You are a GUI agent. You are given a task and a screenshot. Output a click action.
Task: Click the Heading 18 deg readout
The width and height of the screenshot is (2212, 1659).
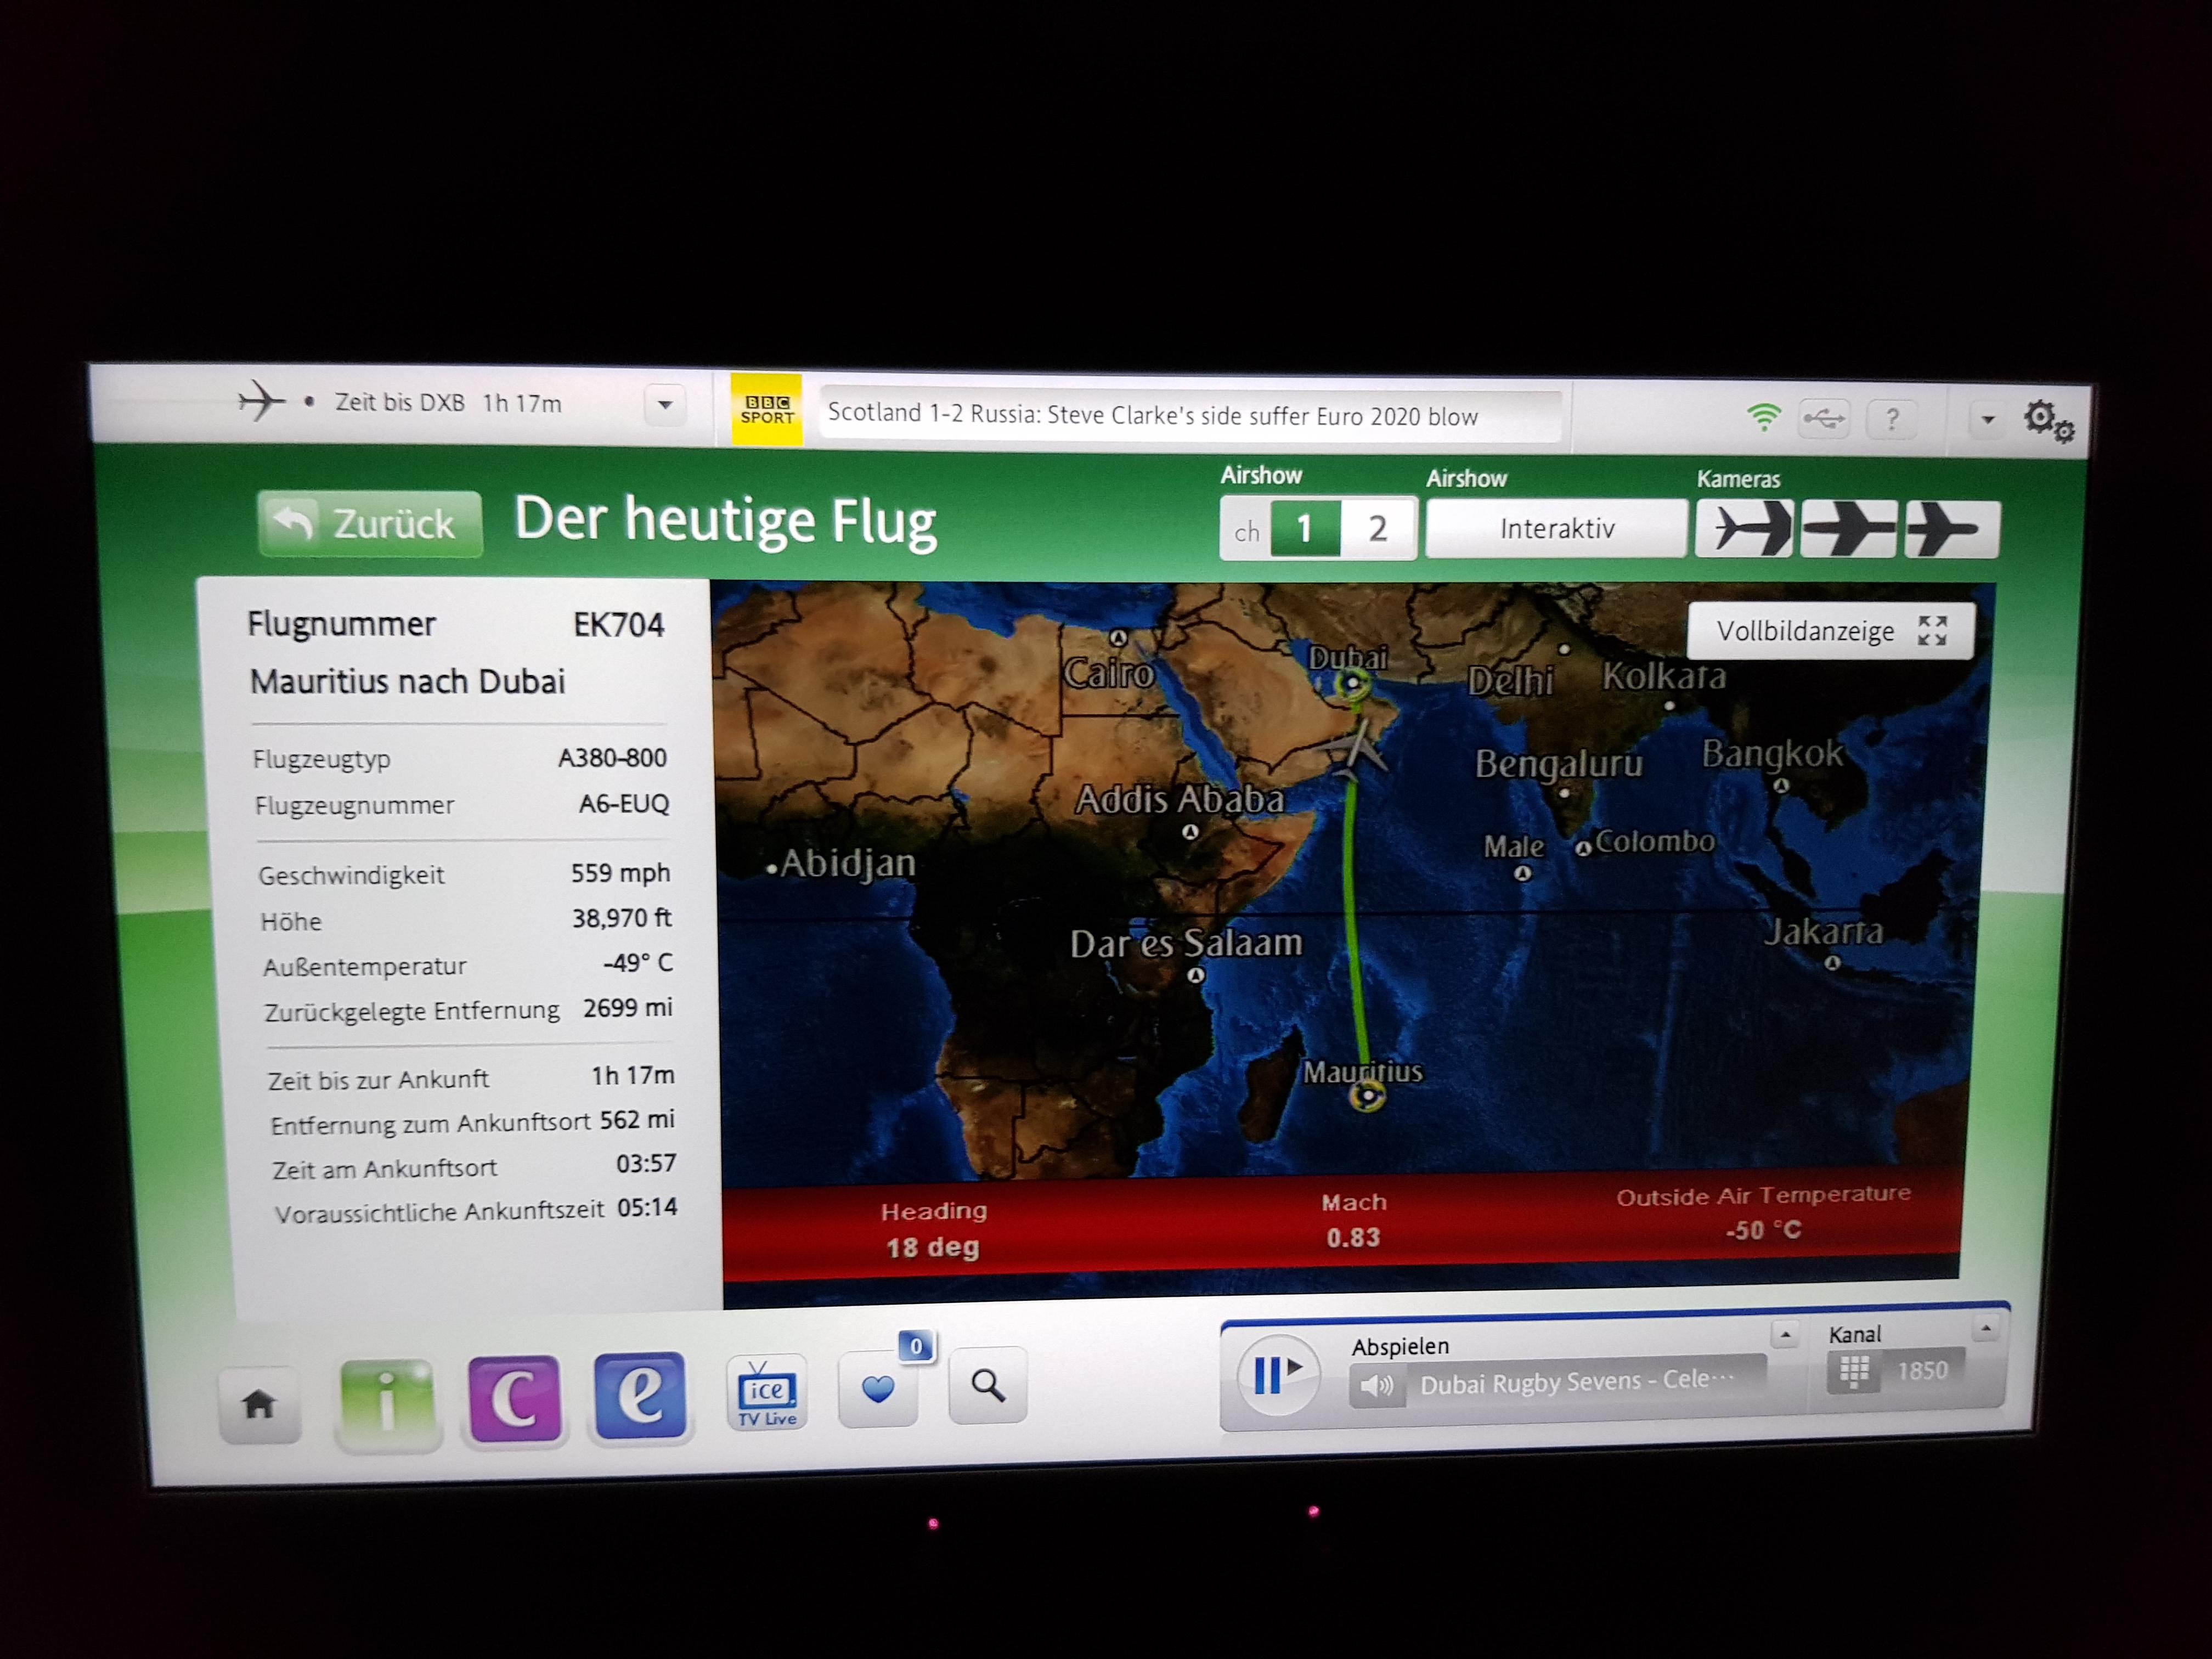[933, 1229]
